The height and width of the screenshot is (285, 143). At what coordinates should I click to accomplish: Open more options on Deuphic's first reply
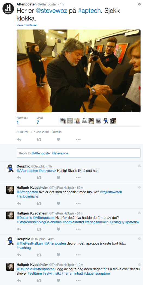(x=78, y=178)
